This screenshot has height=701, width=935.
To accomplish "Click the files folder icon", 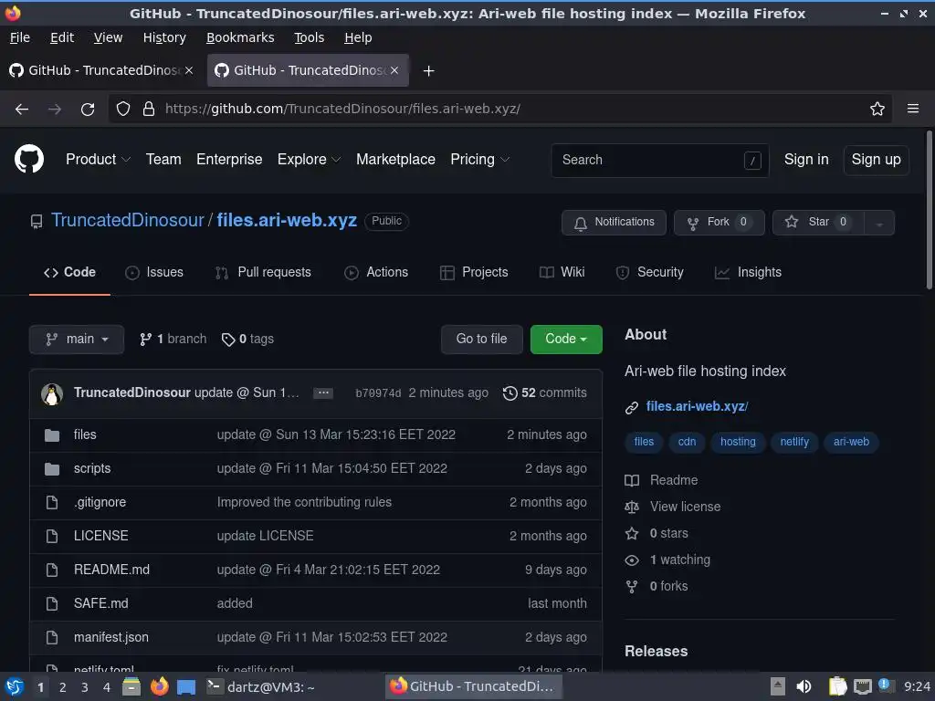I will (52, 435).
